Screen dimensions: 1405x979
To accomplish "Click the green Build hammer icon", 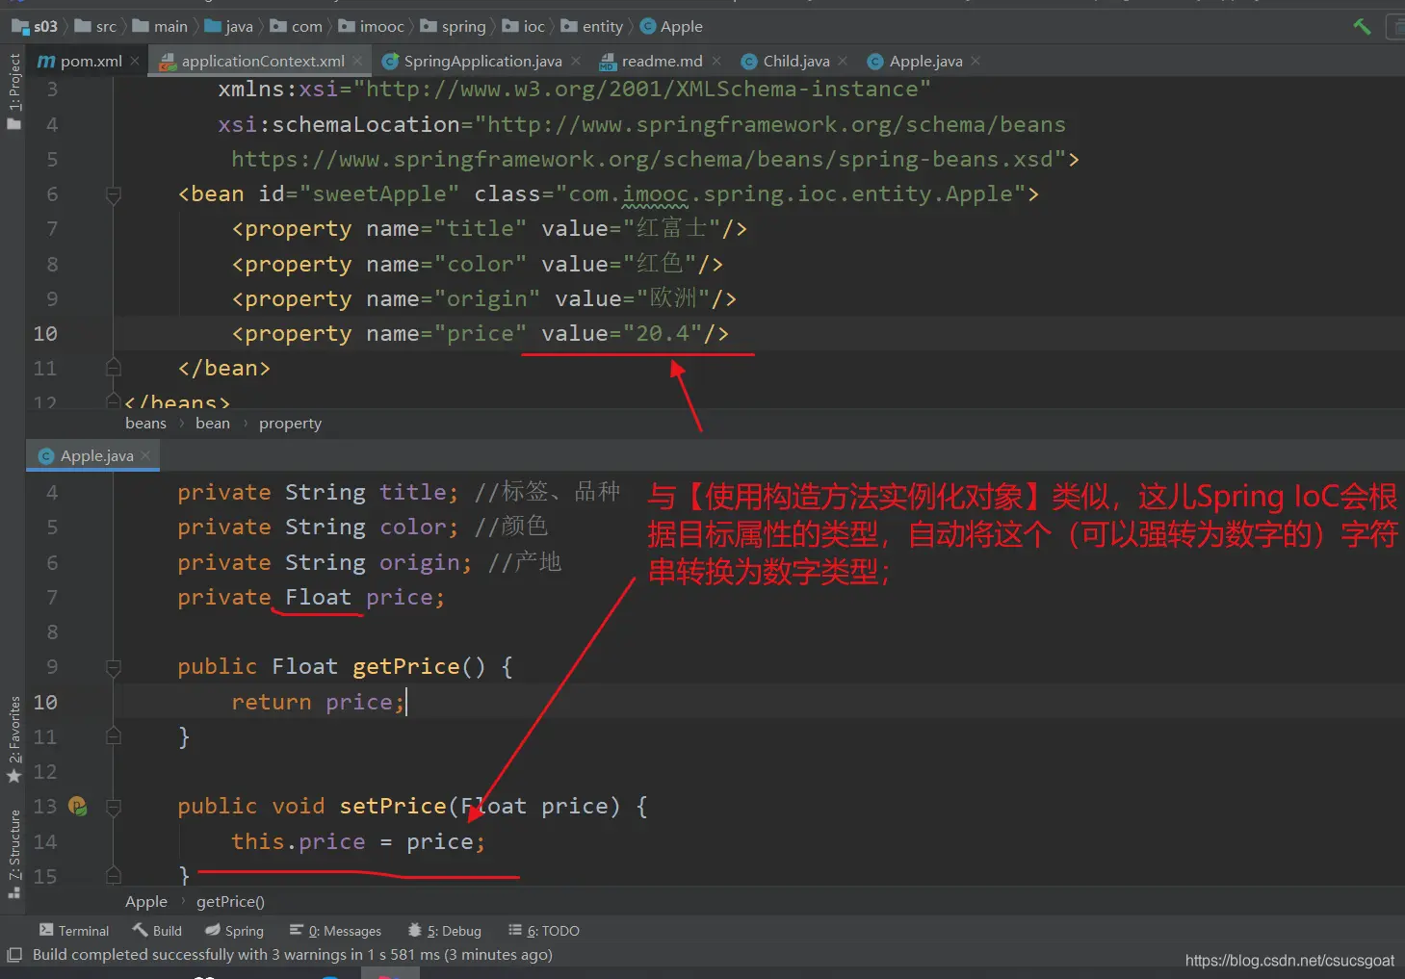I will pyautogui.click(x=1362, y=26).
